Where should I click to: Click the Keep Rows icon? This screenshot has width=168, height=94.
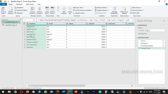(x=47, y=9)
